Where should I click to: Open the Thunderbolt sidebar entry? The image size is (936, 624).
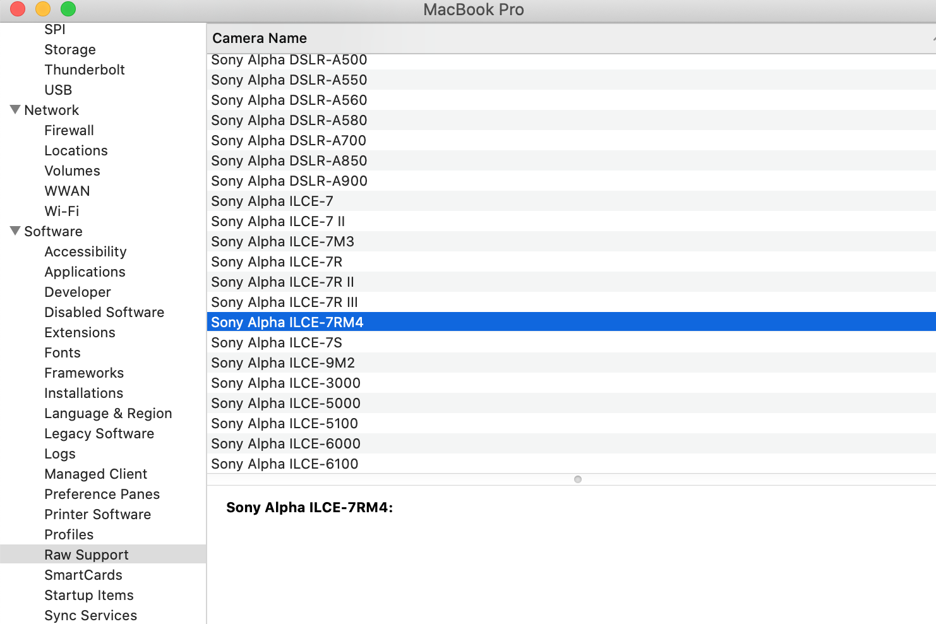[x=85, y=69]
